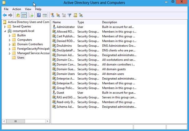Select the Domain Gue... group name
The width and height of the screenshot is (189, 131).
66,69
